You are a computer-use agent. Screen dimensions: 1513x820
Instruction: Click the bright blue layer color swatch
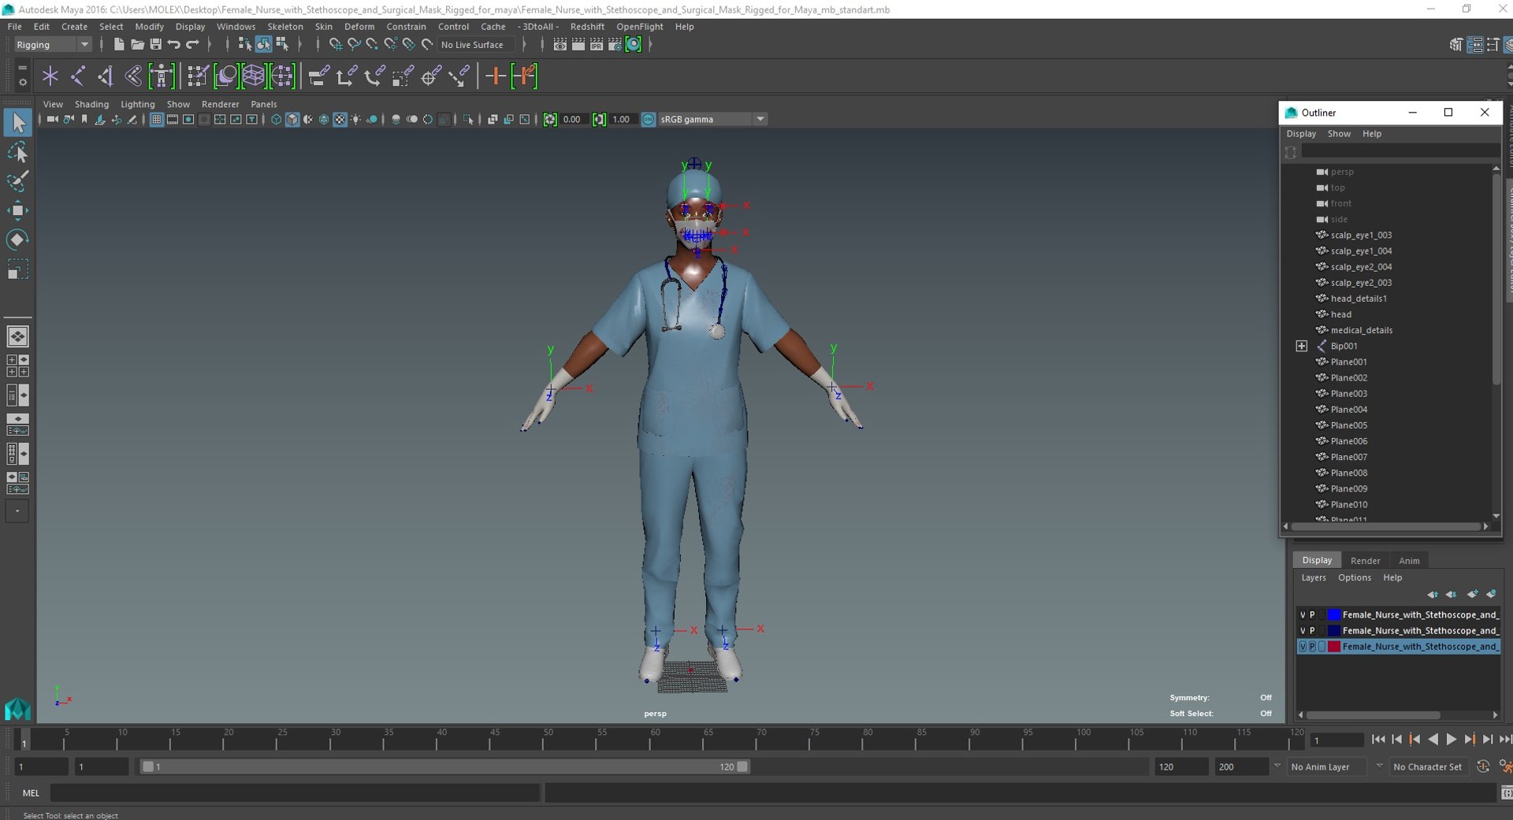point(1334,615)
